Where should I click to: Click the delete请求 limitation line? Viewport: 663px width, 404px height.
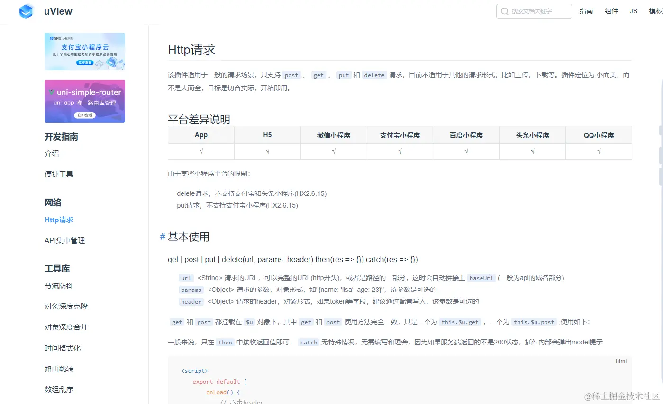[x=252, y=193]
